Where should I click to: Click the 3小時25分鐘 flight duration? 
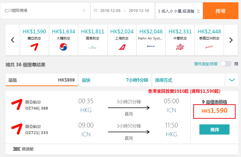pos(129,102)
